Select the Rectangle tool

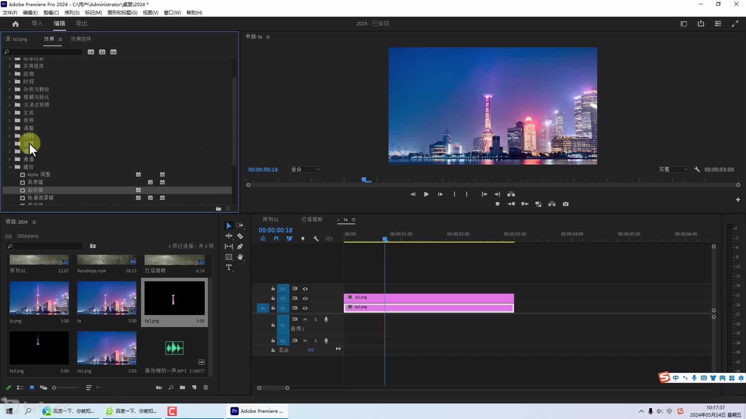point(229,257)
